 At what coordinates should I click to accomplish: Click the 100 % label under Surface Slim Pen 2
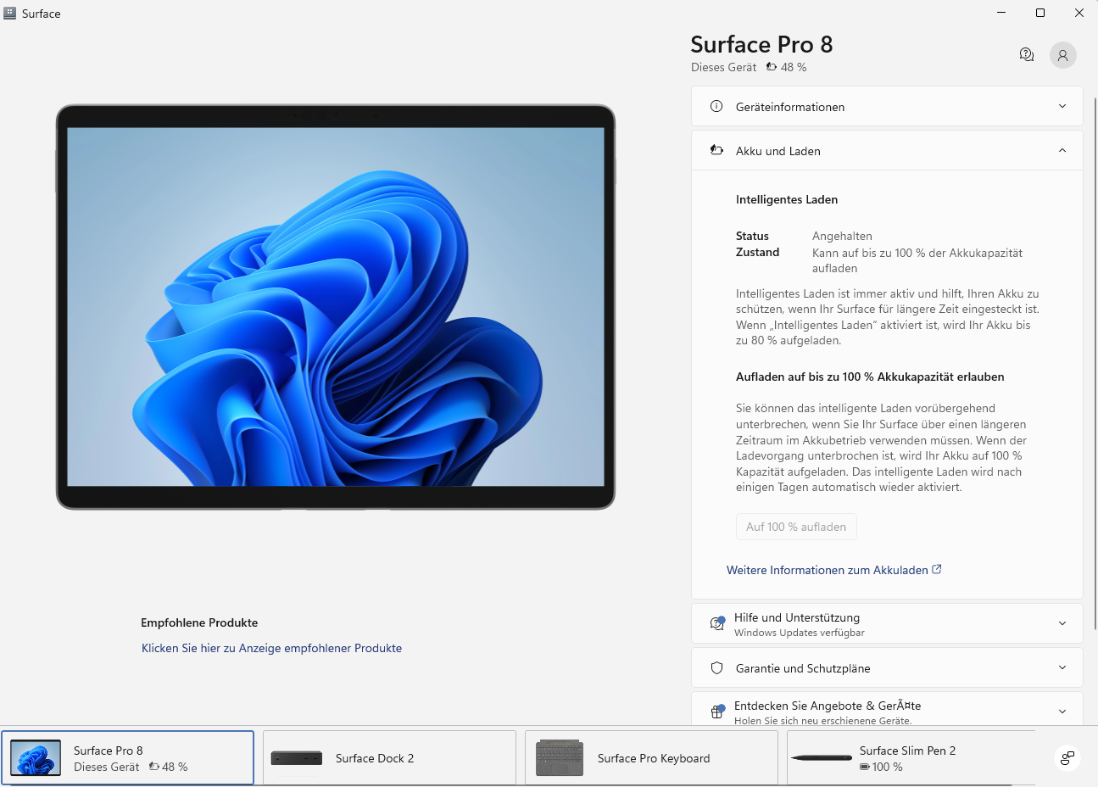[x=887, y=767]
